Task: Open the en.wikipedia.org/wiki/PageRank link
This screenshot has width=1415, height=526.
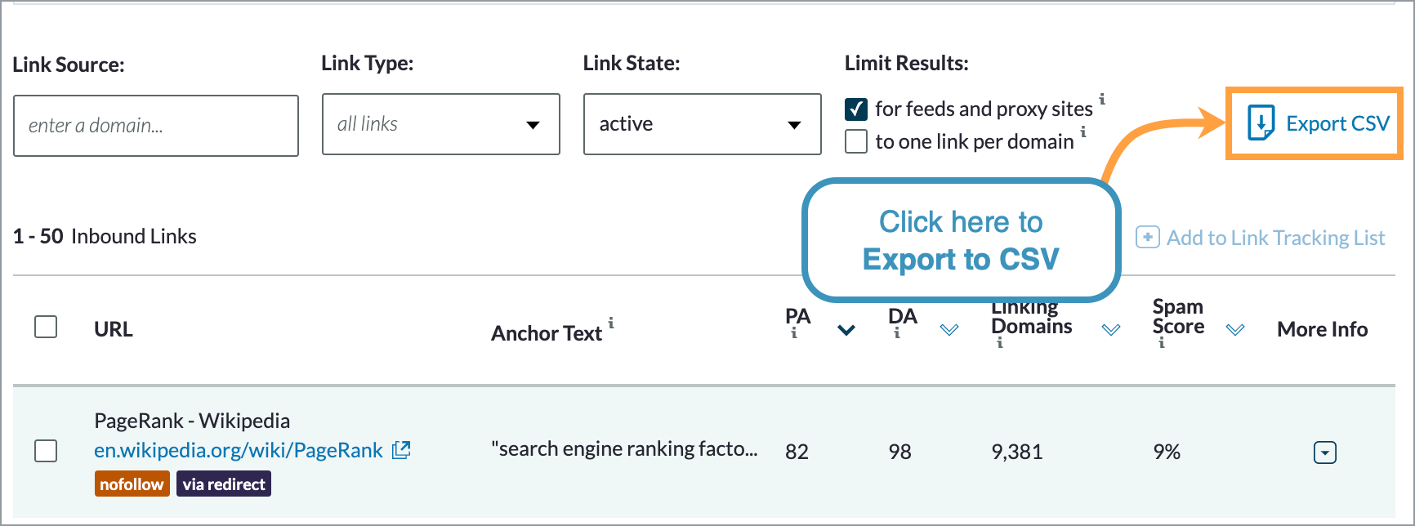Action: [237, 449]
